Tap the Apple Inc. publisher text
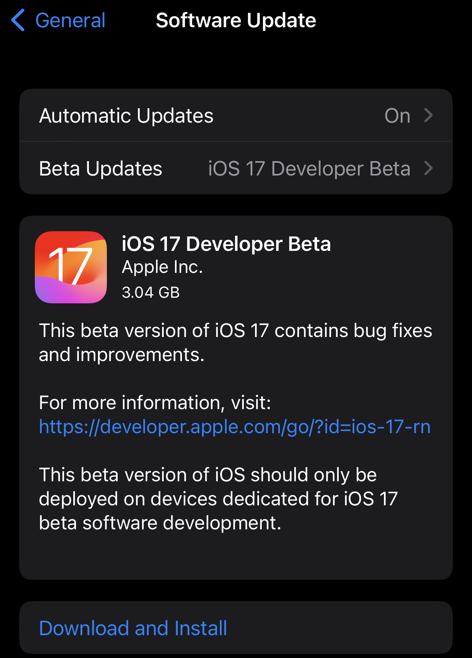Viewport: 472px width, 658px height. tap(162, 267)
